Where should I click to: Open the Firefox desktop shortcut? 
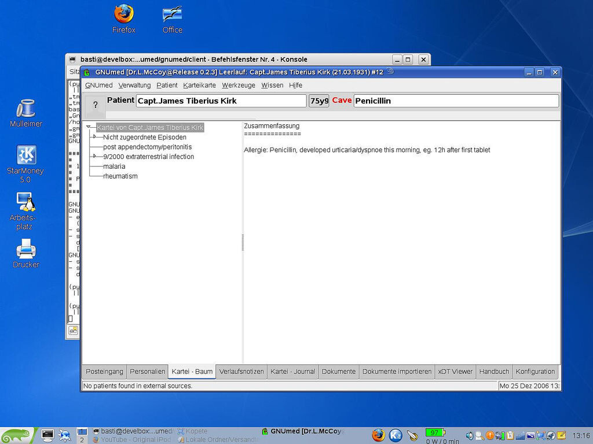pos(124,18)
